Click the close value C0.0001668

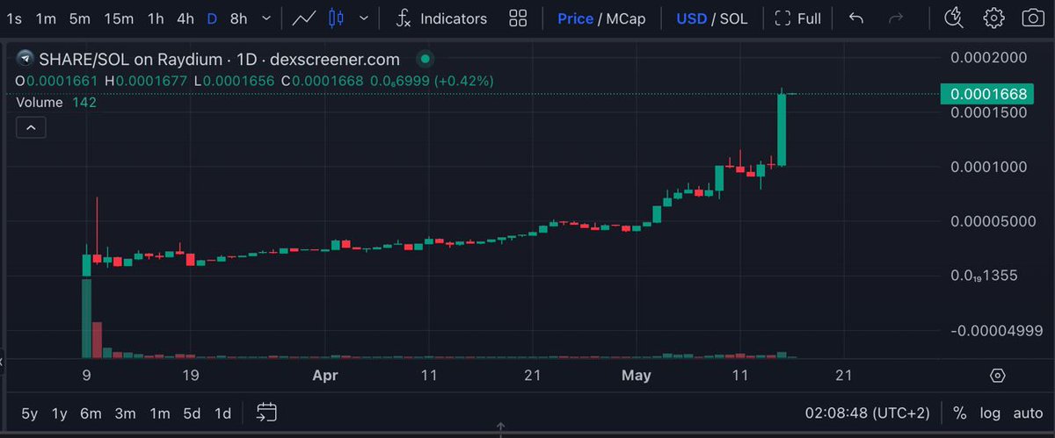(x=321, y=81)
